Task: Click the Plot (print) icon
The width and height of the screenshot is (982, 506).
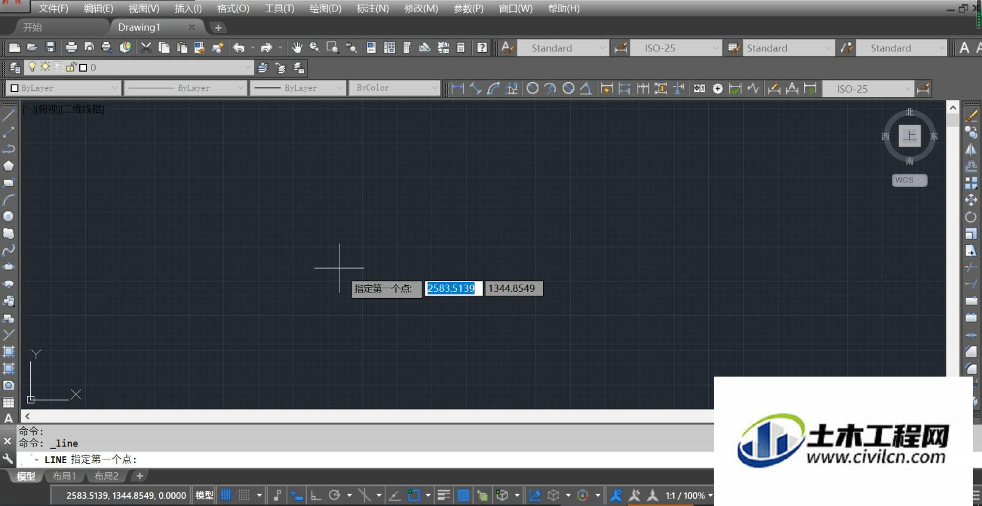Action: [x=71, y=48]
